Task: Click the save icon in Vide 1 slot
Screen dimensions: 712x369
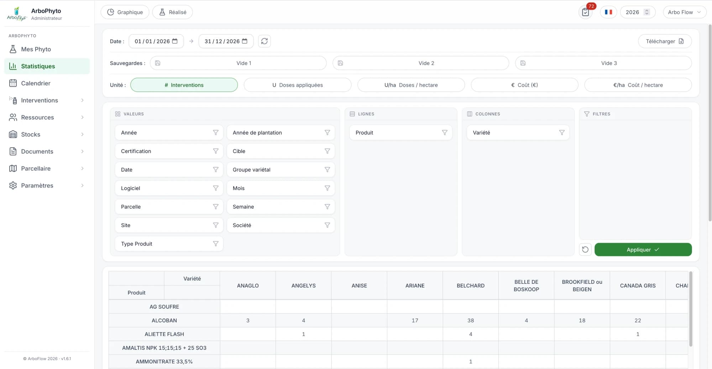Action: click(158, 63)
